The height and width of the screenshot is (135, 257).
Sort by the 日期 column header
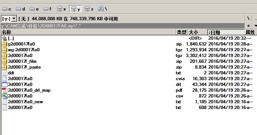click(x=226, y=32)
